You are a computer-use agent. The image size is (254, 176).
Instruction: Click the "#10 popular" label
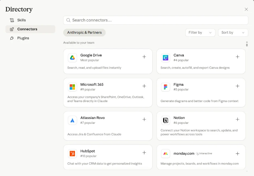click(88, 156)
